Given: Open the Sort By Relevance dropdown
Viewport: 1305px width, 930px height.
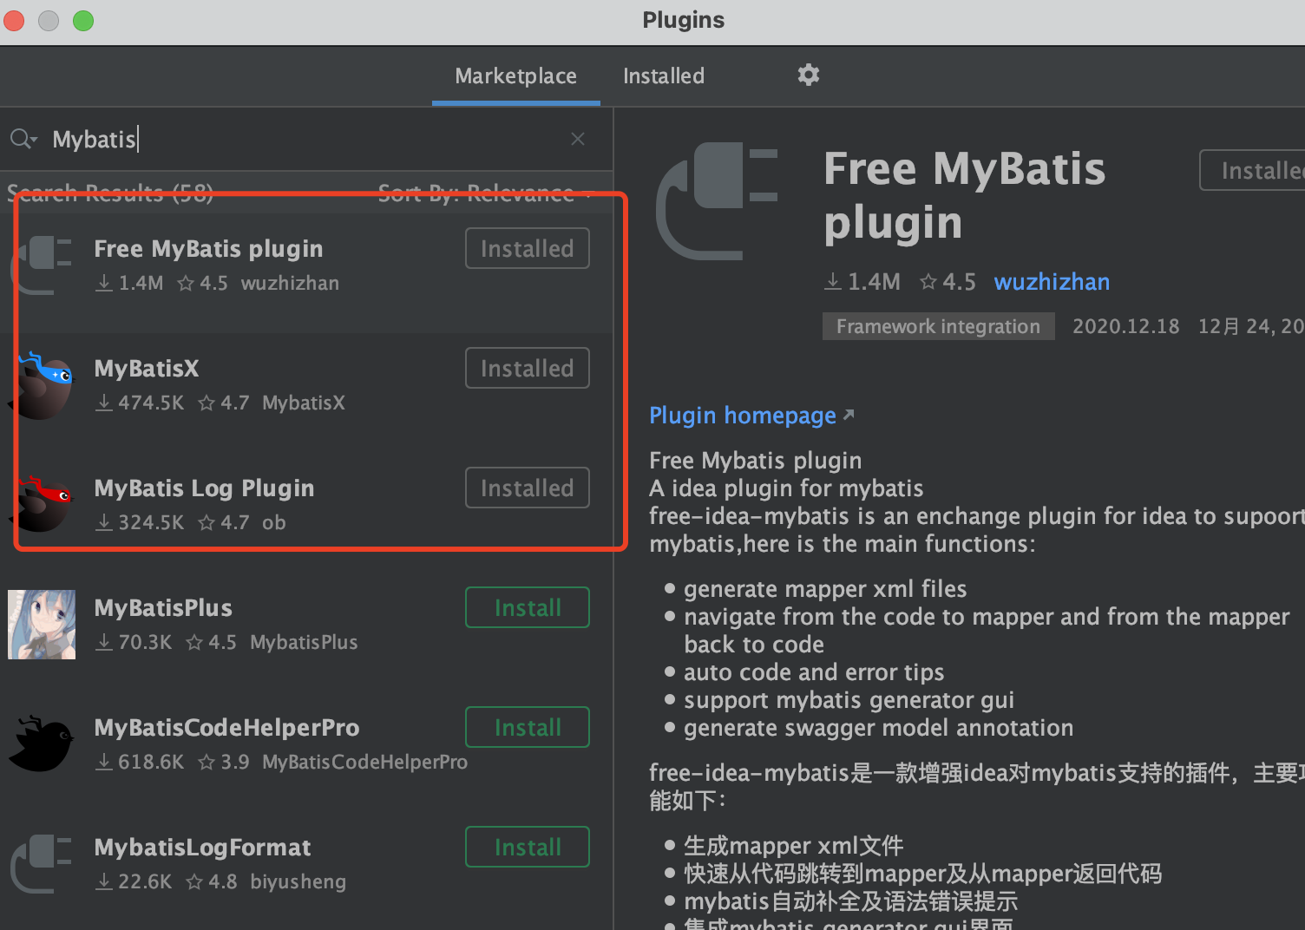Looking at the screenshot, I should tap(475, 193).
